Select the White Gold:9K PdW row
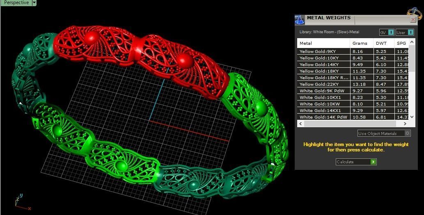The height and width of the screenshot is (215, 424). pos(353,91)
